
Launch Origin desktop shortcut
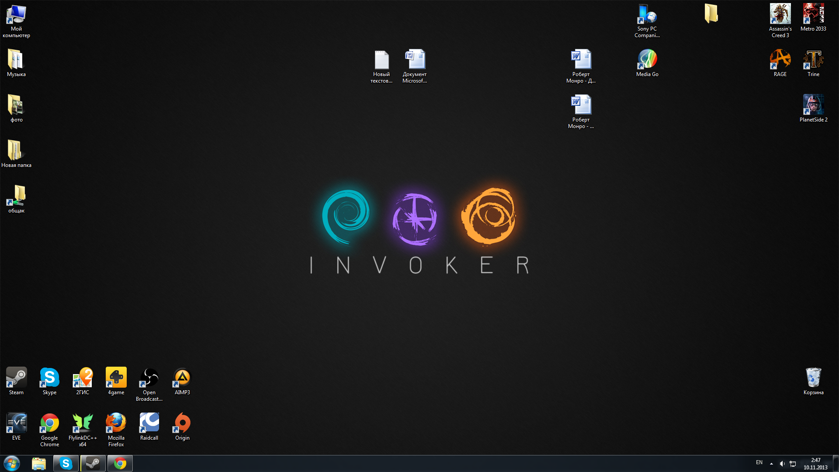click(182, 427)
